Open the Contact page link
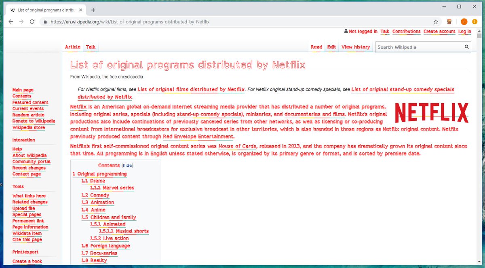The width and height of the screenshot is (485, 268). pos(27,174)
